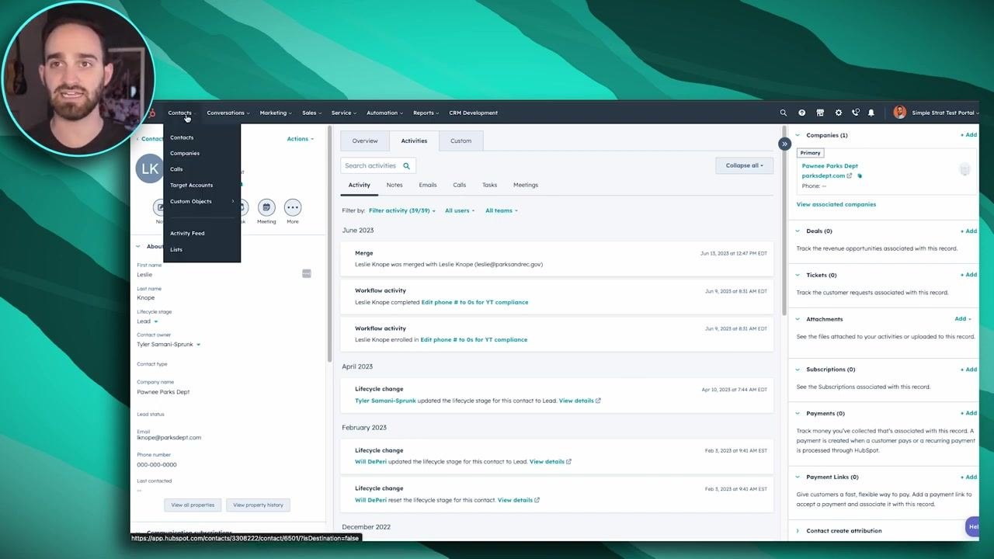
Task: Open the global search magnifier icon
Action: [783, 113]
